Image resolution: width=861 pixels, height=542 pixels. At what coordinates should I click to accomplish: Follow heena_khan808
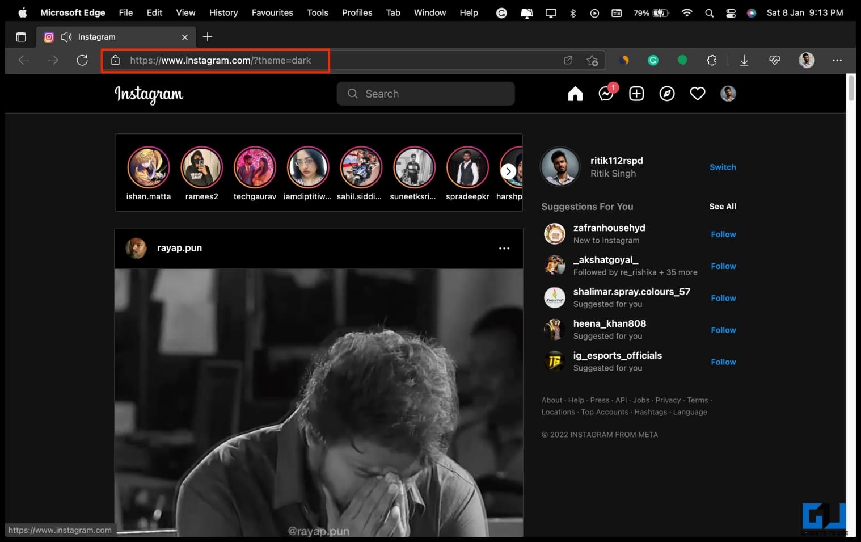tap(723, 330)
